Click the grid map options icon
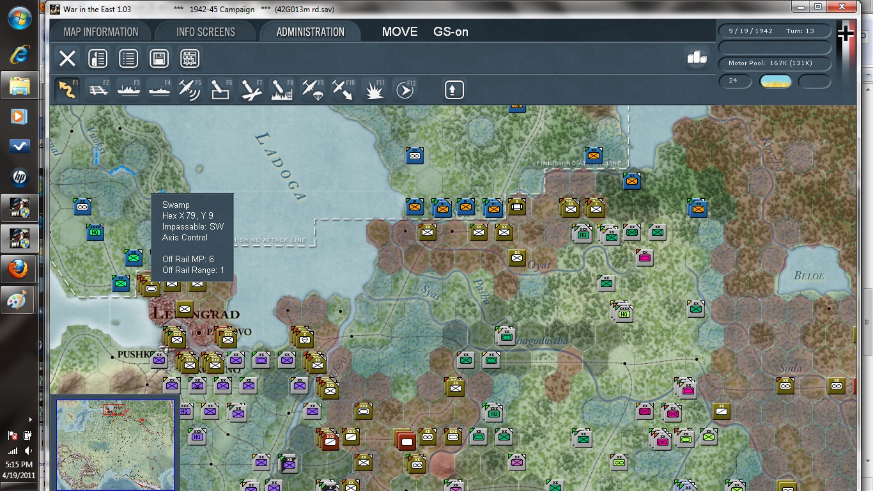Screen dimensions: 873x491 190,59
